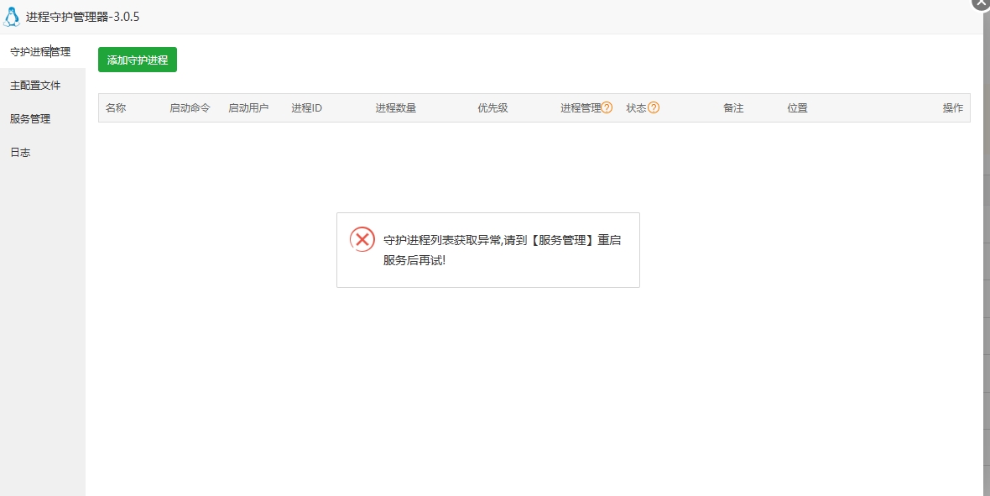Viewport: 990px width, 496px height.
Task: Click the 位置 column header
Action: pos(797,108)
